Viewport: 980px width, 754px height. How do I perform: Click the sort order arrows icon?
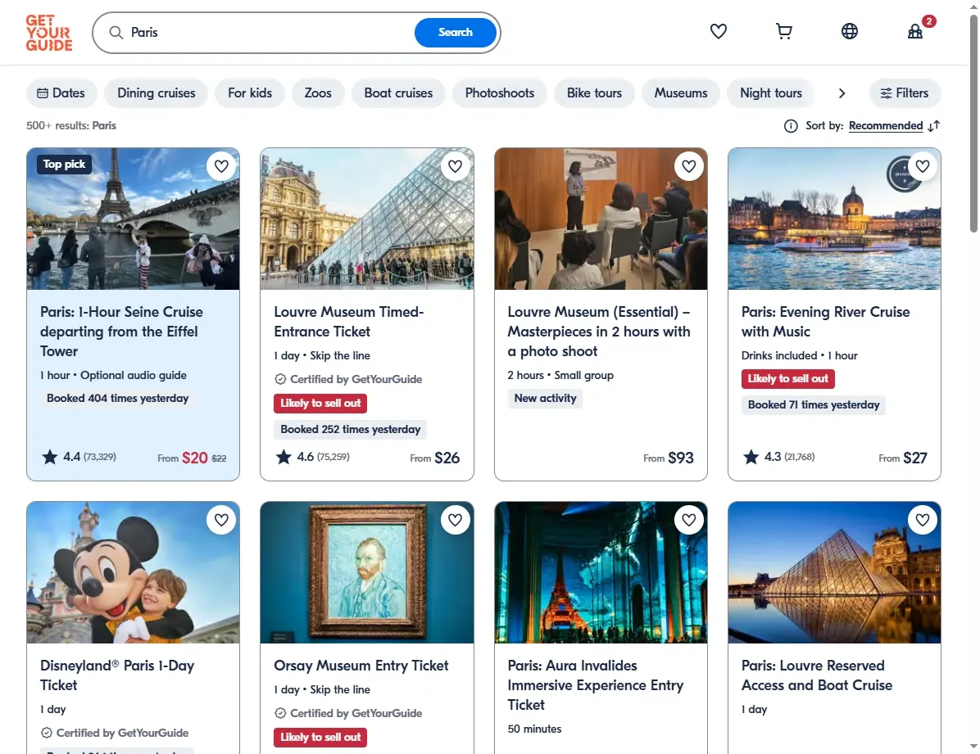934,126
